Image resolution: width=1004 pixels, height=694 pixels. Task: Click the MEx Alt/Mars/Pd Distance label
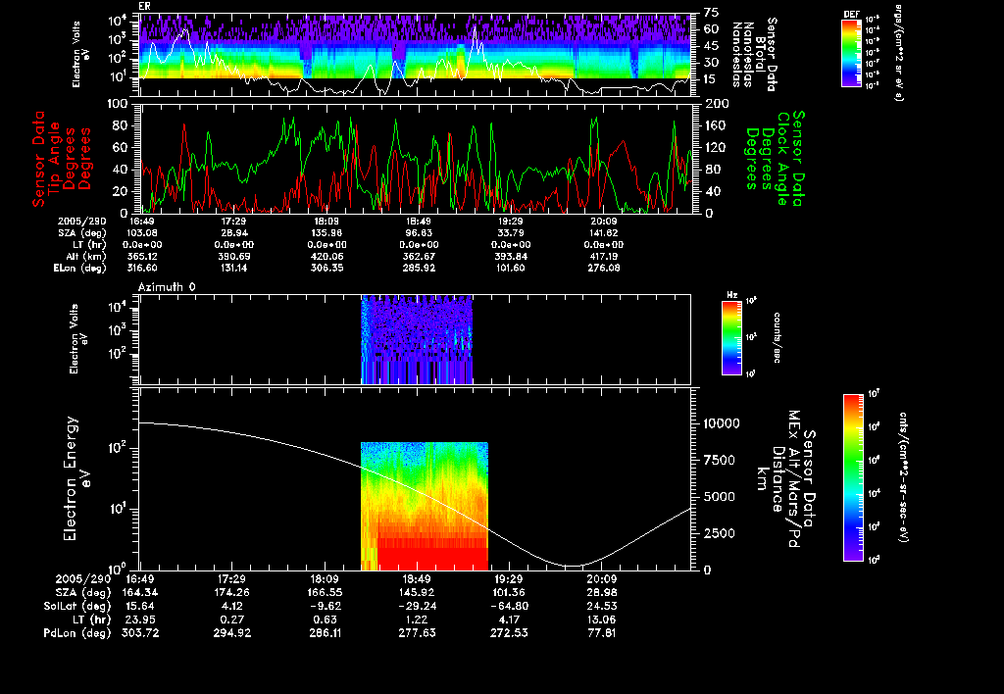(x=785, y=479)
